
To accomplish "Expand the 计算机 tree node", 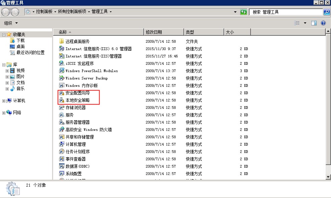I will click(4, 101).
